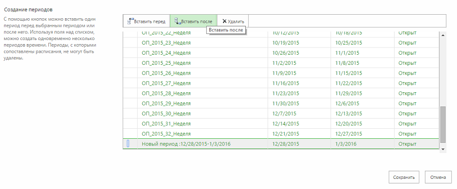Click end date 10/25/2015
This screenshot has width=457, height=189.
point(348,43)
